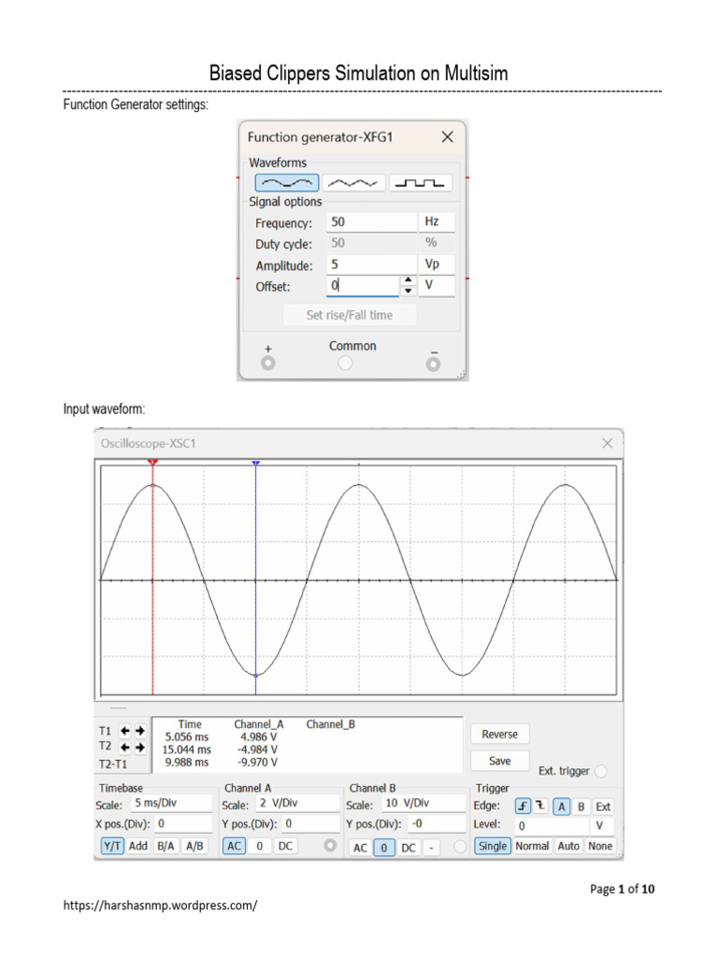The height and width of the screenshot is (957, 718).
Task: Click the function generator positive terminal
Action: click(x=268, y=363)
